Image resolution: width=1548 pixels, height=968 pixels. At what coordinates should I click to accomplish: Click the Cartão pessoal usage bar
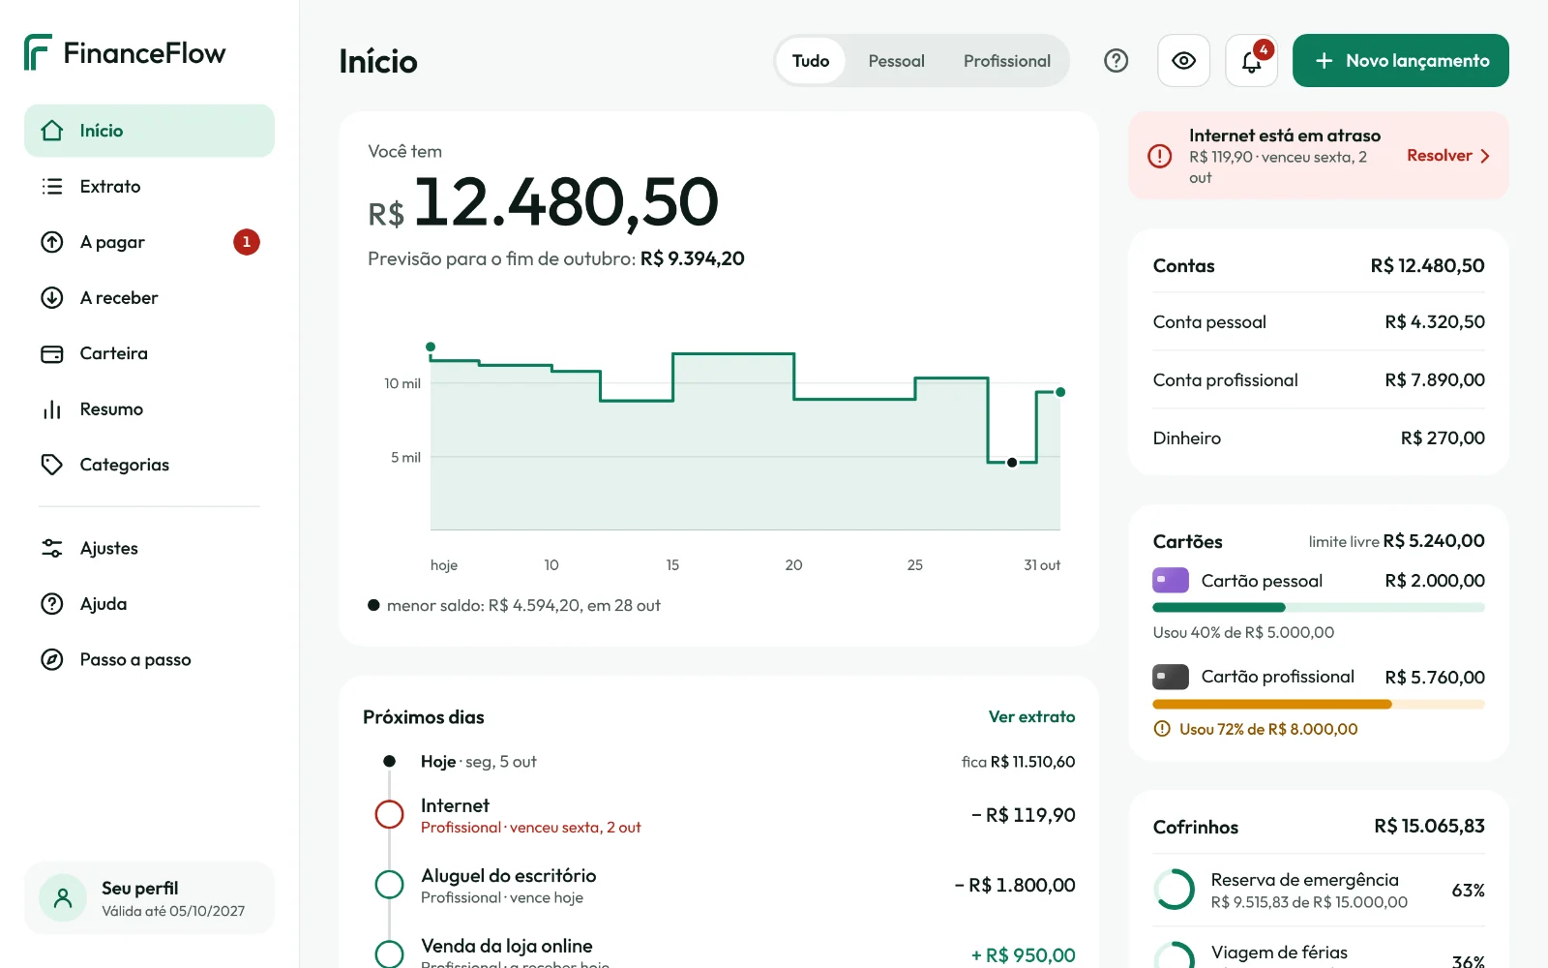pyautogui.click(x=1319, y=608)
